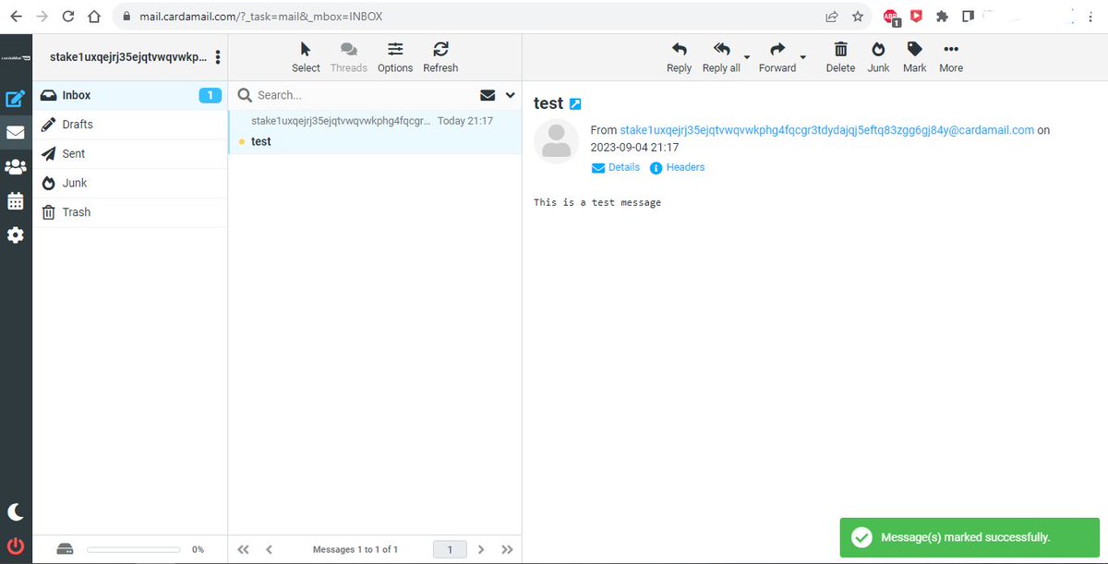This screenshot has height=564, width=1108.
Task: Click the search magnifier icon
Action: [x=245, y=95]
